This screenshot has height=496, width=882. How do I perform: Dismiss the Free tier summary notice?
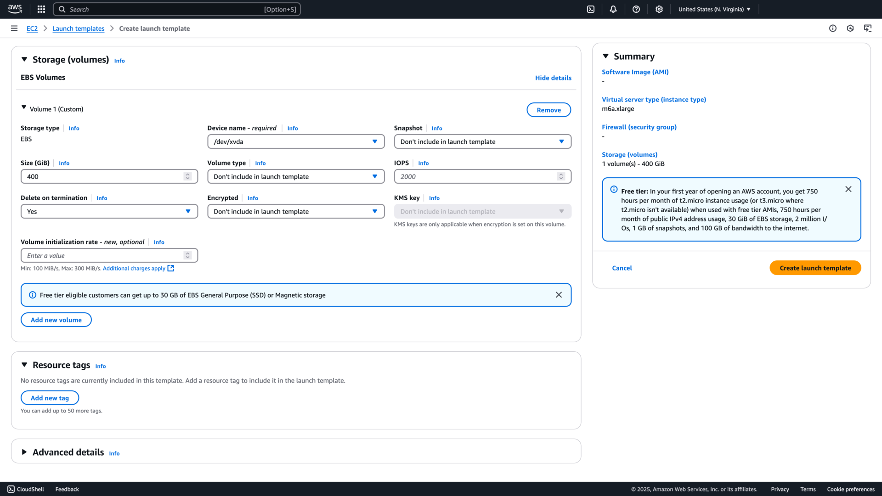pos(848,189)
